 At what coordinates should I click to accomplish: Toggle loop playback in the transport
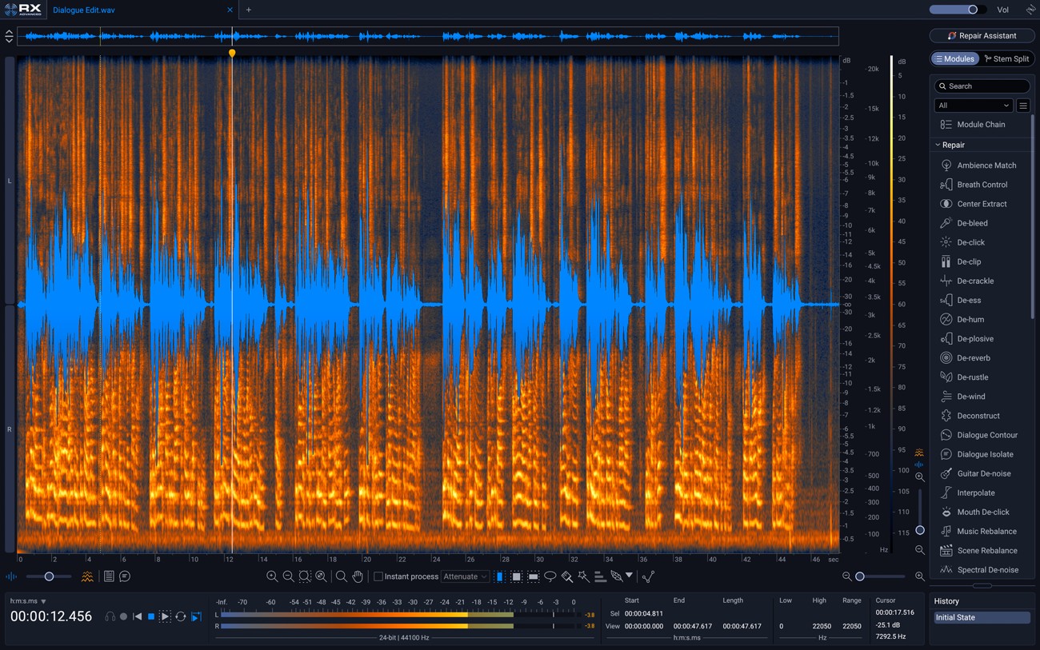coord(178,616)
